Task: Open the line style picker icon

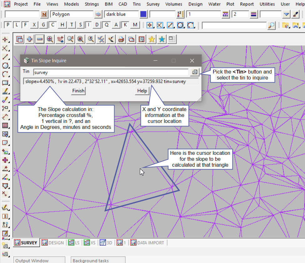Action: pyautogui.click(x=225, y=14)
